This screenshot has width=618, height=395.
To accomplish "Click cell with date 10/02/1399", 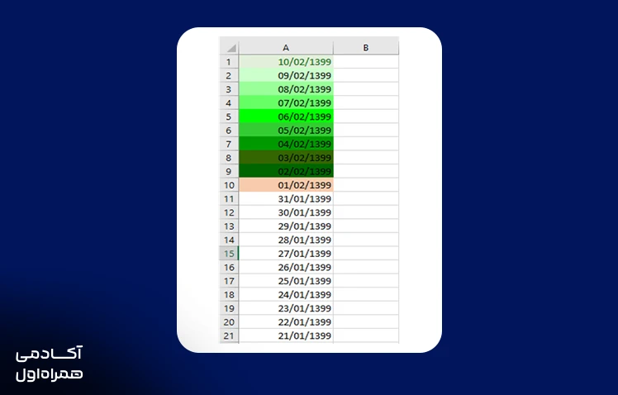I will point(286,62).
